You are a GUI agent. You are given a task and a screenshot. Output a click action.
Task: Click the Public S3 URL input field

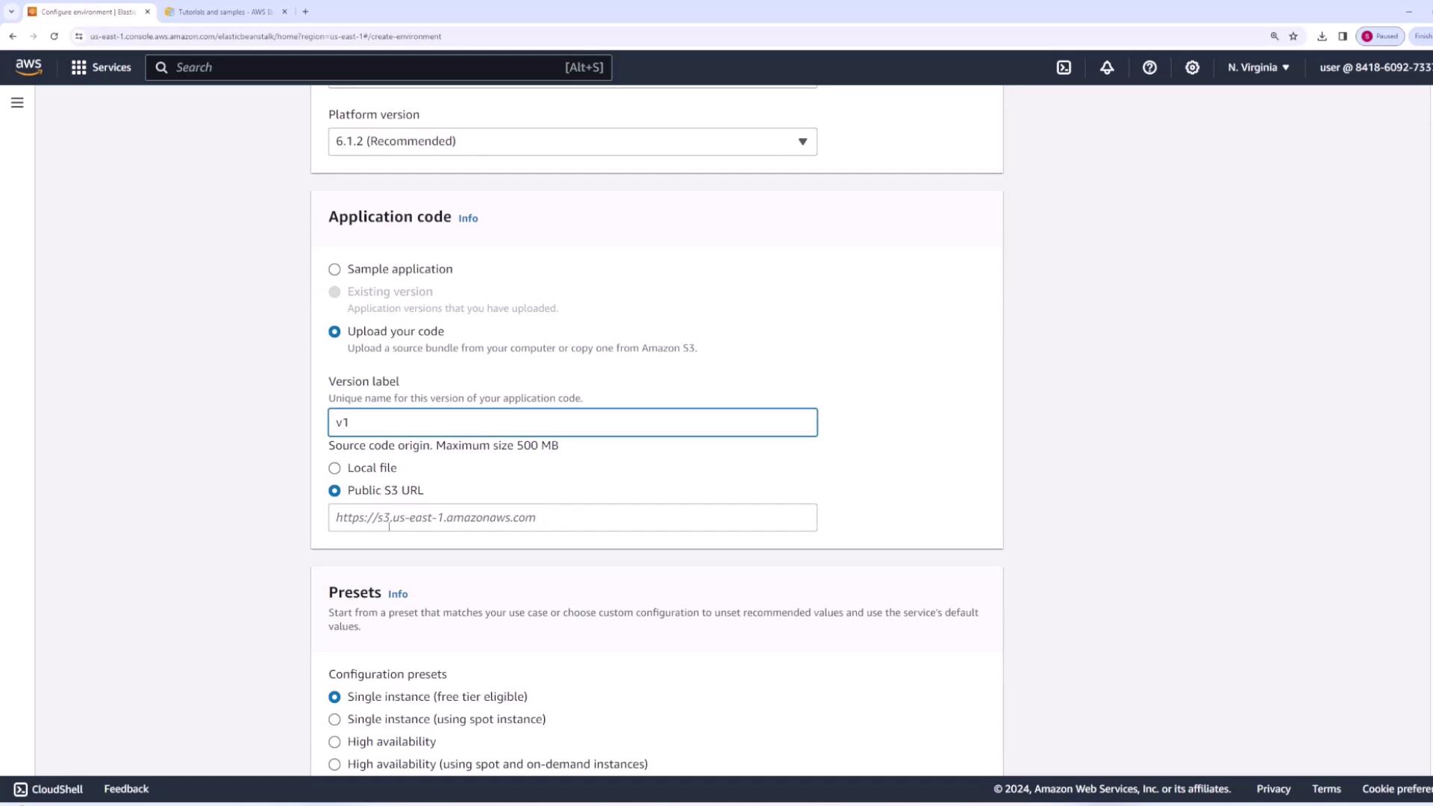click(572, 517)
